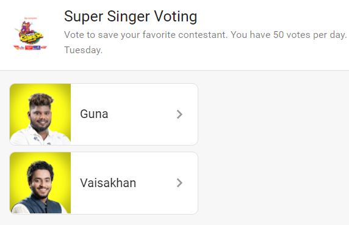The width and height of the screenshot is (349, 225).
Task: Click the '50 votes per day' text
Action: 310,35
